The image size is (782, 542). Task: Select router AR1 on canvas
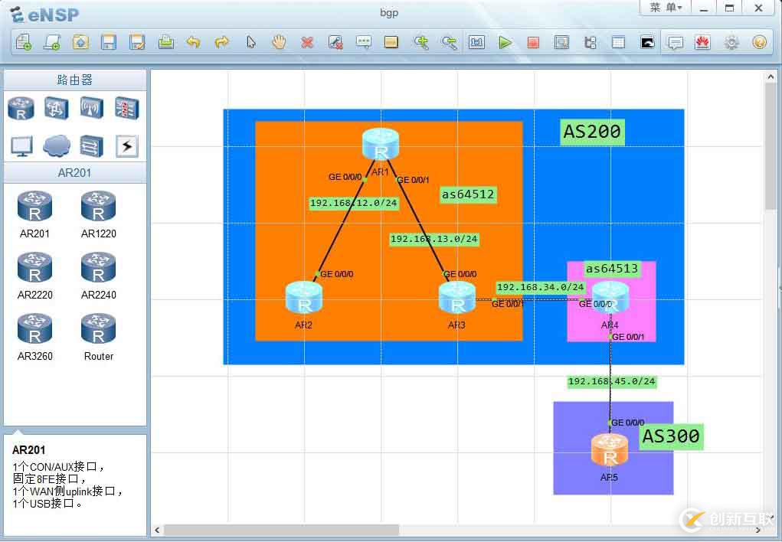381,144
